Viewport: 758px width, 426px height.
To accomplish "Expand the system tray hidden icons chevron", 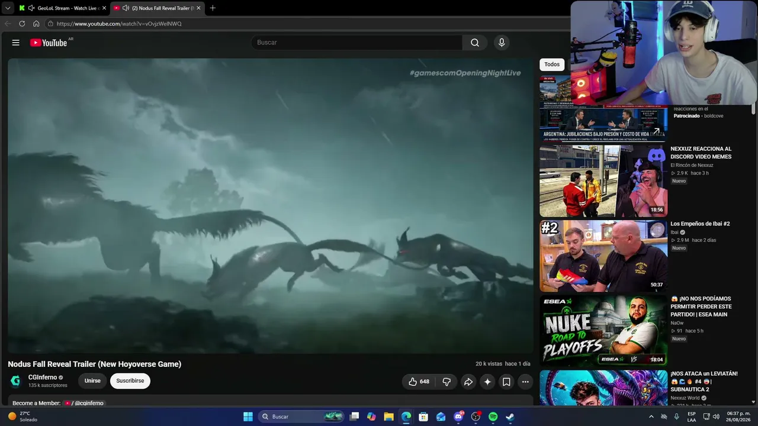I will click(651, 417).
